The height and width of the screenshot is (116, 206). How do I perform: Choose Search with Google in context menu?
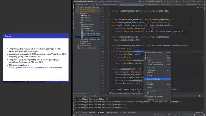[x=157, y=79]
